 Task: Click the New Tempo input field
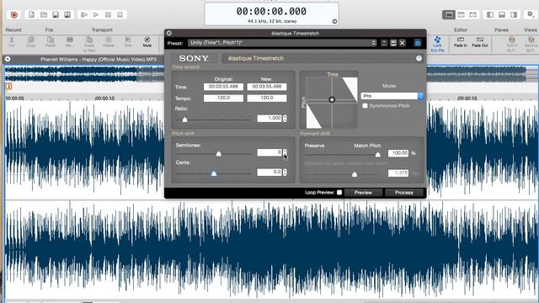[267, 98]
